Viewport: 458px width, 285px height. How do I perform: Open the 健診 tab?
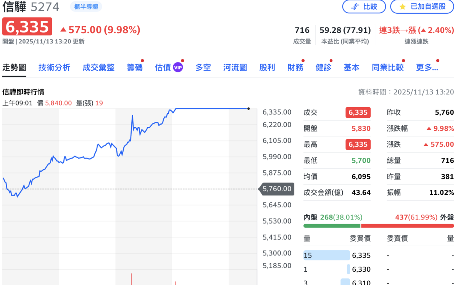pyautogui.click(x=323, y=67)
